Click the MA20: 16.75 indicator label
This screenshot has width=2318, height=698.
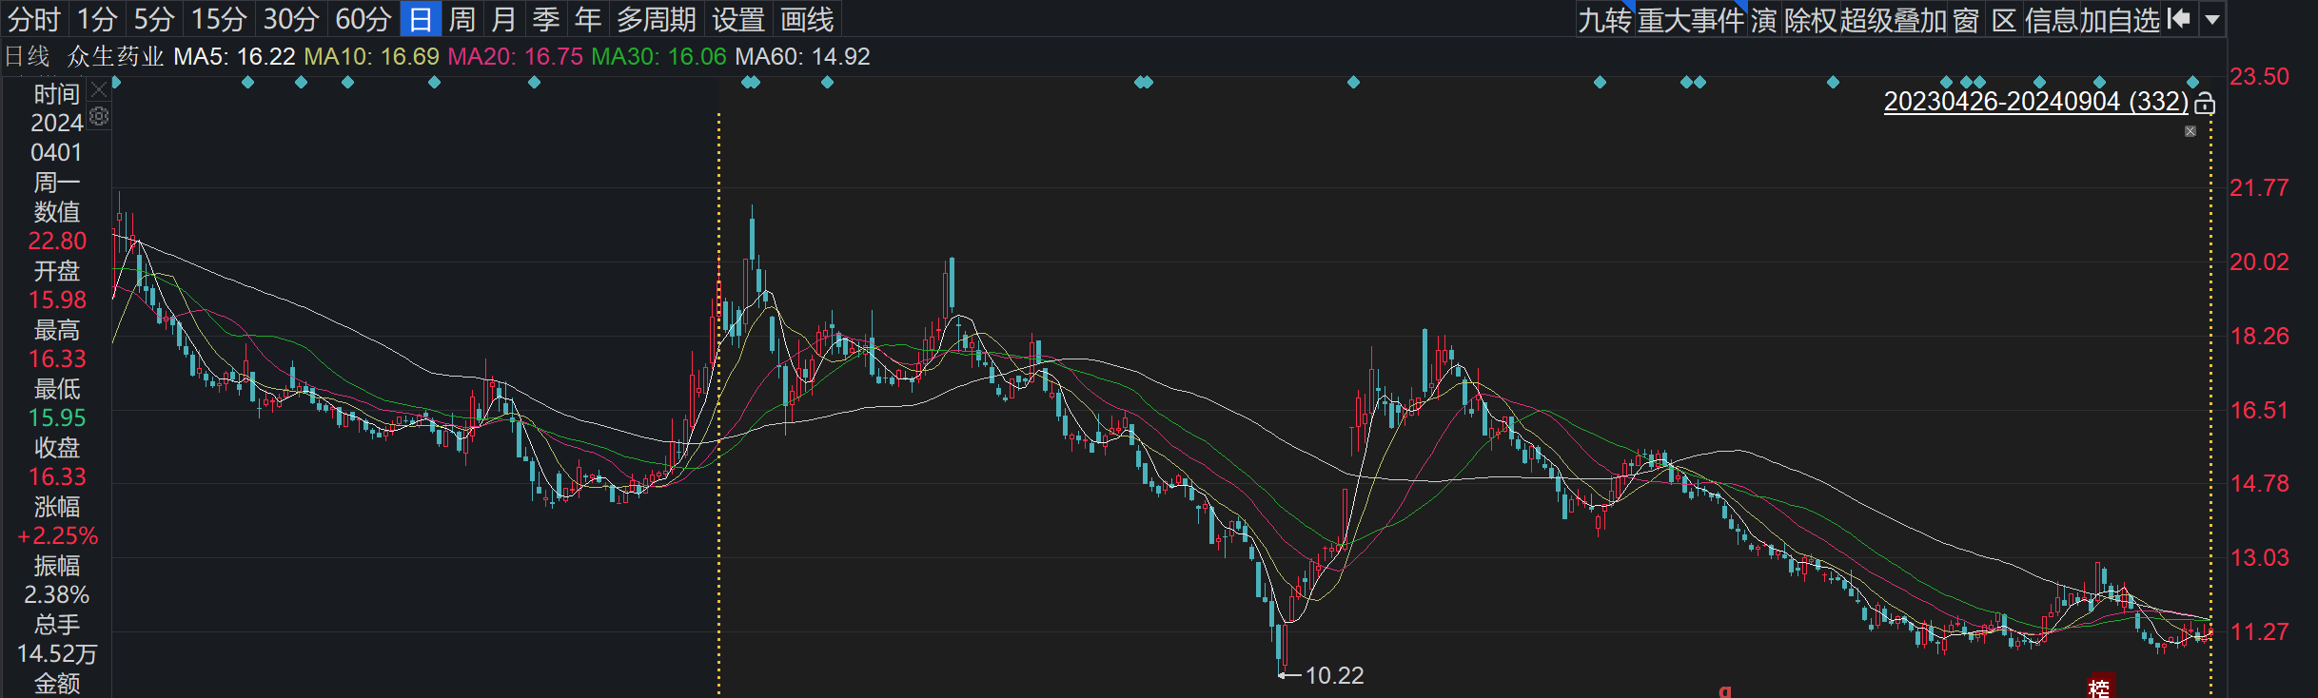point(515,56)
